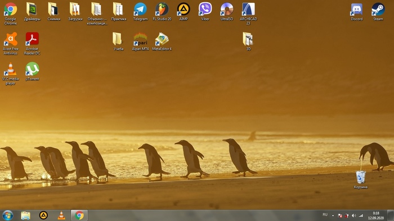Screen dimensions: 394x221
Task: Open the AIMP taskbar icon
Action: point(43,215)
